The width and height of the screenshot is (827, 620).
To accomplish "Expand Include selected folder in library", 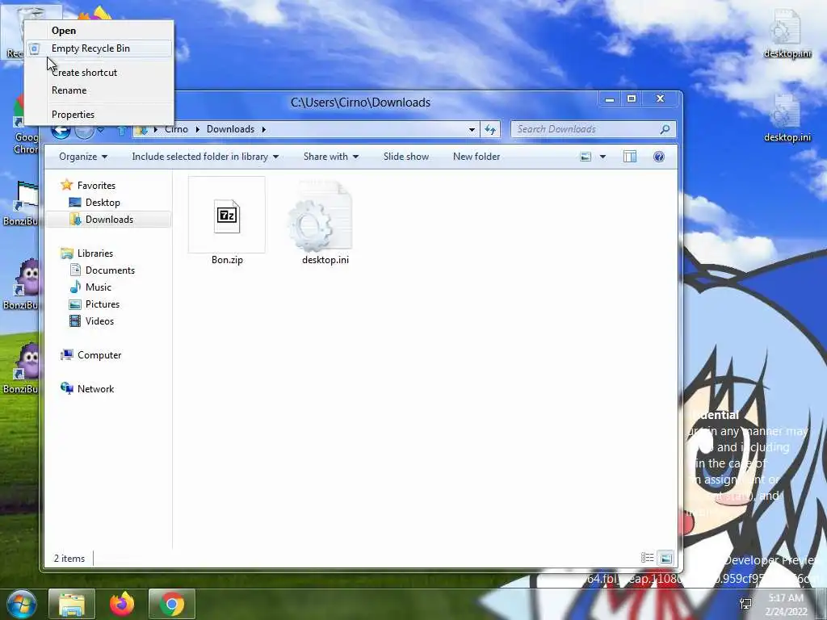I will point(205,157).
